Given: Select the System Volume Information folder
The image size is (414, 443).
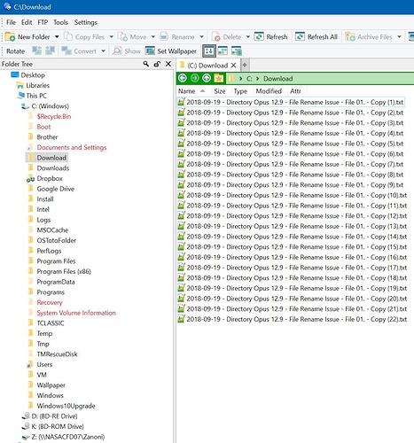Looking at the screenshot, I should [76, 313].
